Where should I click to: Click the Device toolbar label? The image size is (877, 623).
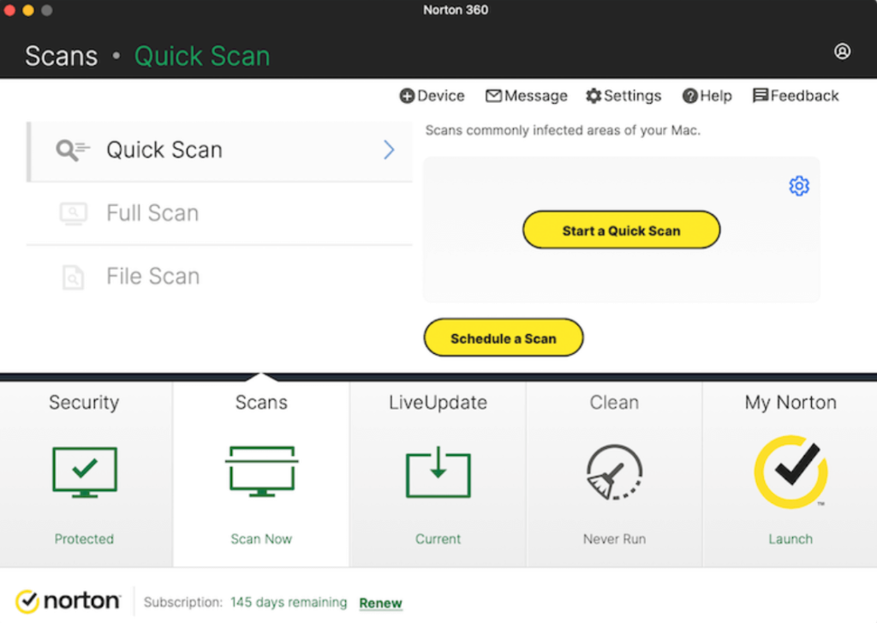pyautogui.click(x=441, y=96)
